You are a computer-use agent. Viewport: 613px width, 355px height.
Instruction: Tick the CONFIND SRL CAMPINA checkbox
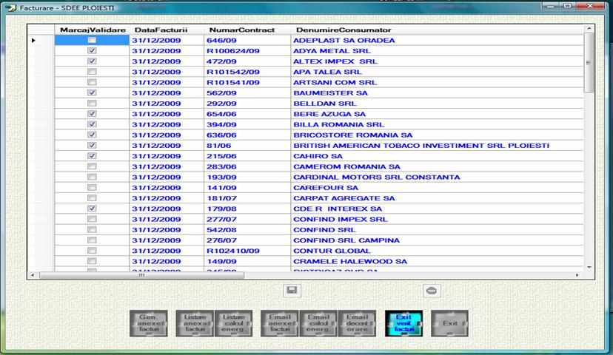(x=92, y=240)
